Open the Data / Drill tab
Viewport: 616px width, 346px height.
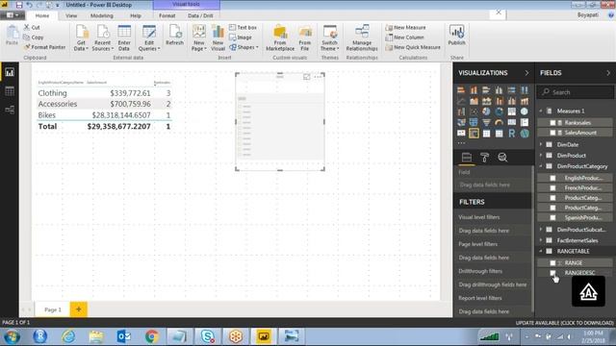point(200,15)
